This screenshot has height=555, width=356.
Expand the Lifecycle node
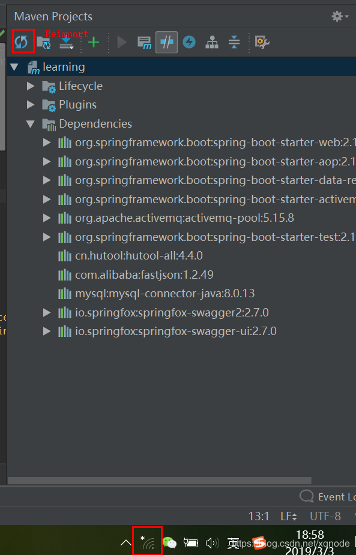[31, 86]
